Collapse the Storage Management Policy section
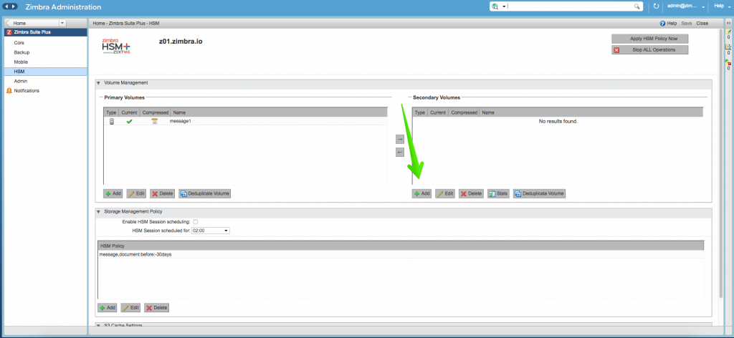 tap(98, 212)
